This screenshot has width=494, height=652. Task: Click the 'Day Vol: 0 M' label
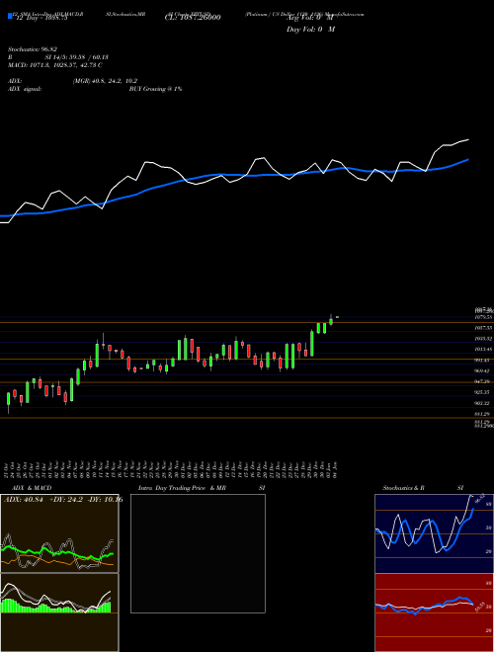point(310,29)
